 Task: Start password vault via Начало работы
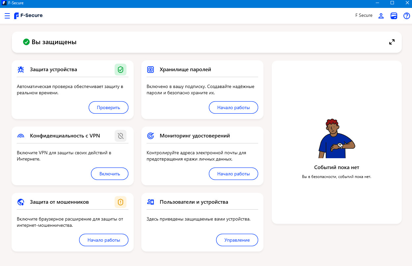click(x=233, y=107)
